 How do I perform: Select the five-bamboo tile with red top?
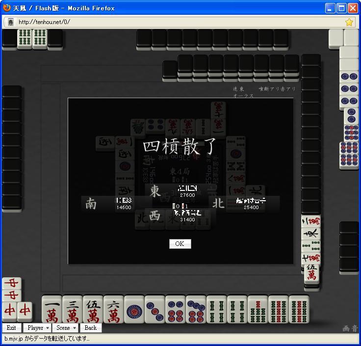pos(258,310)
